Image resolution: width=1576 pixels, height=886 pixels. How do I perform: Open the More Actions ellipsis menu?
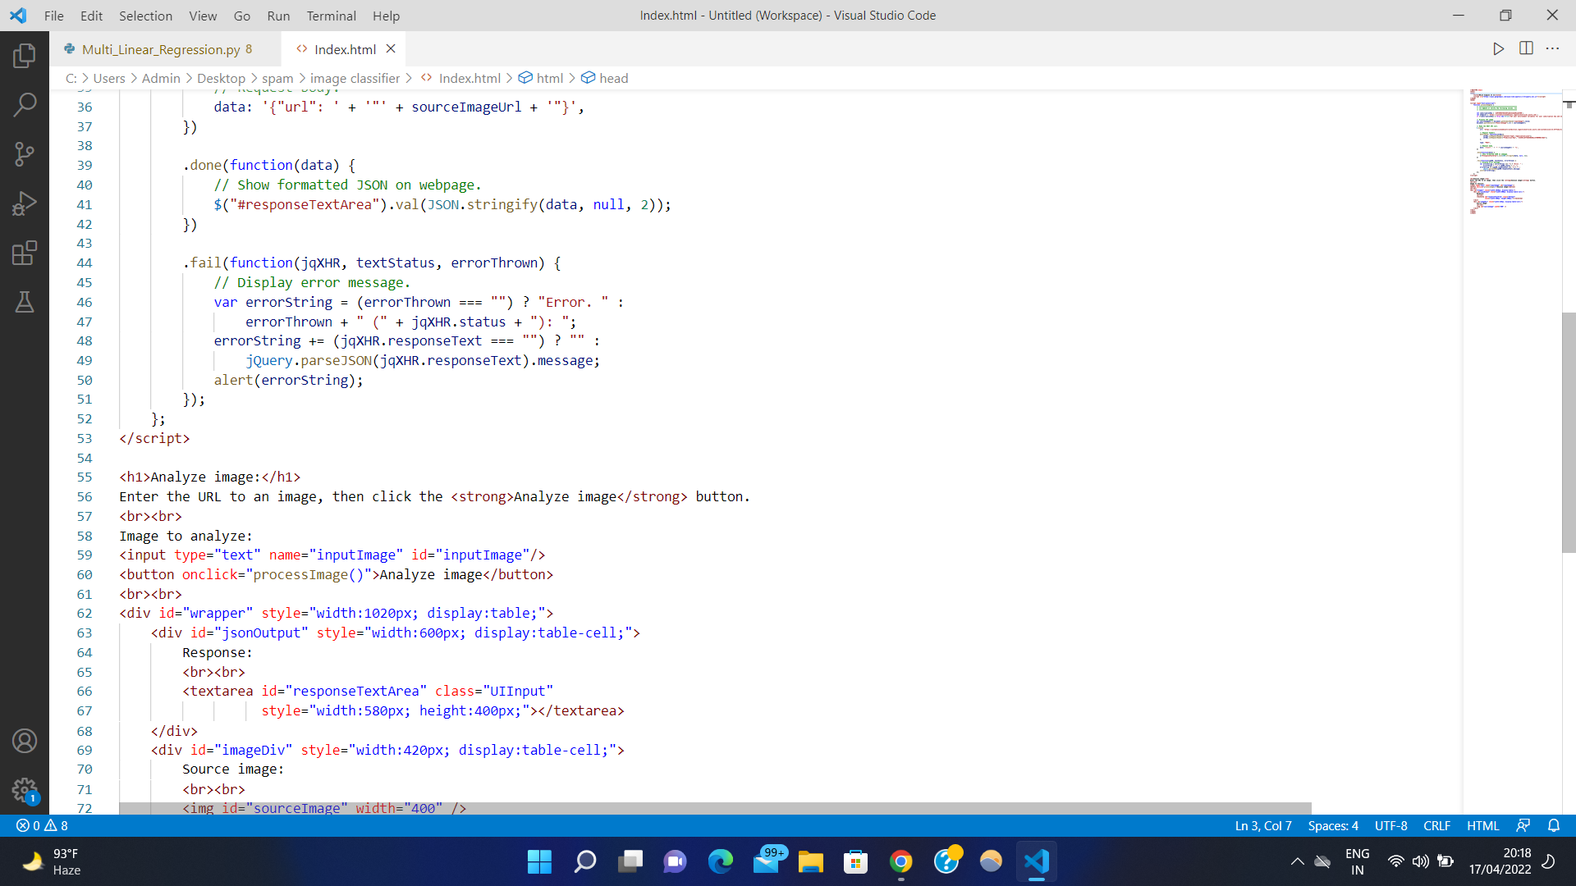coord(1552,49)
